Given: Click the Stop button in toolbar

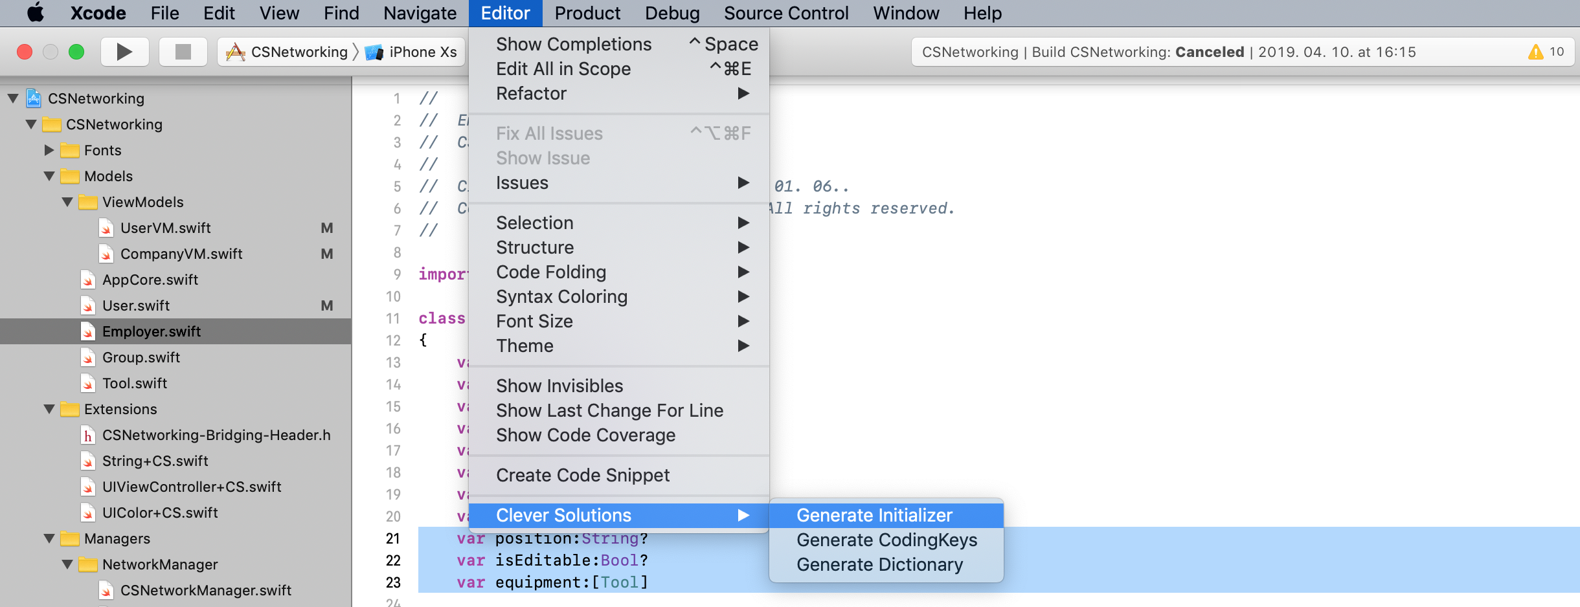Looking at the screenshot, I should [x=183, y=52].
